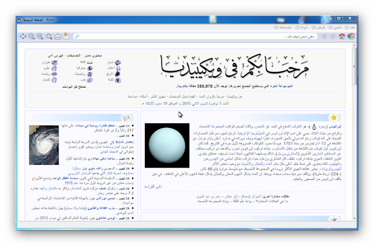The width and height of the screenshot is (374, 246).
Task: Open the science (علوم) portal icon
Action: pos(54,68)
